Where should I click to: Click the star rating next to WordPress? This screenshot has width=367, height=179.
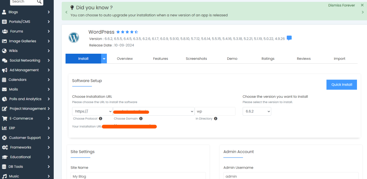(x=127, y=32)
